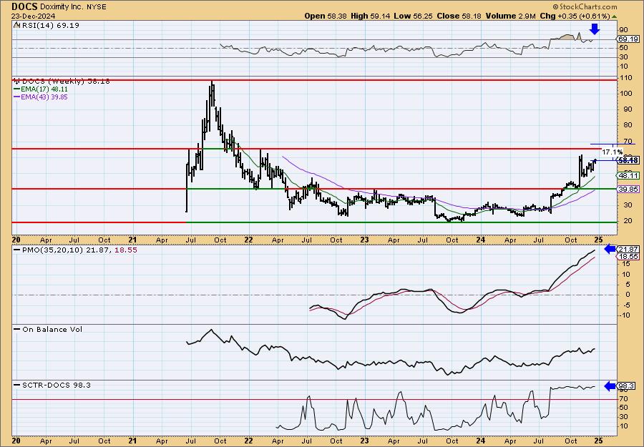This screenshot has width=644, height=447.
Task: Click the Doximity Inc. NYSE company name
Action: click(73, 6)
